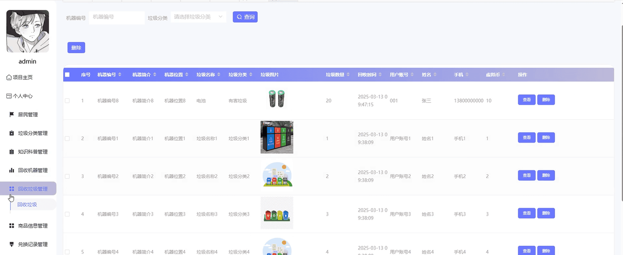Click the admin avatar picture
623x255 pixels.
(27, 32)
